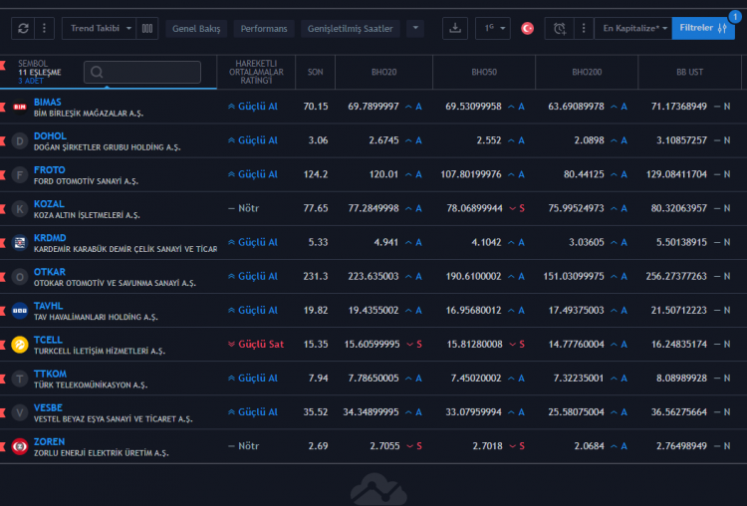Open VESBE symbol link
The height and width of the screenshot is (506, 747).
[x=48, y=407]
